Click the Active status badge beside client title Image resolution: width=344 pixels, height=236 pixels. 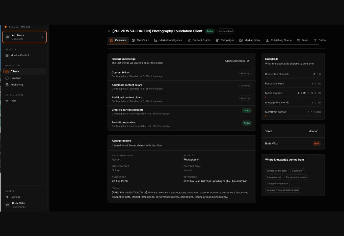(x=210, y=31)
